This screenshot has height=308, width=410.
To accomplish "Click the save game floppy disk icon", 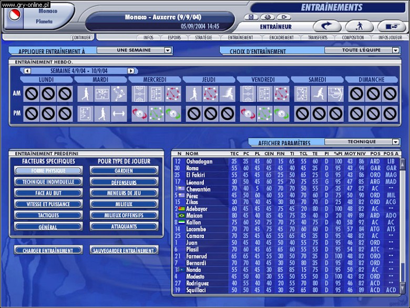I will 251,17.
